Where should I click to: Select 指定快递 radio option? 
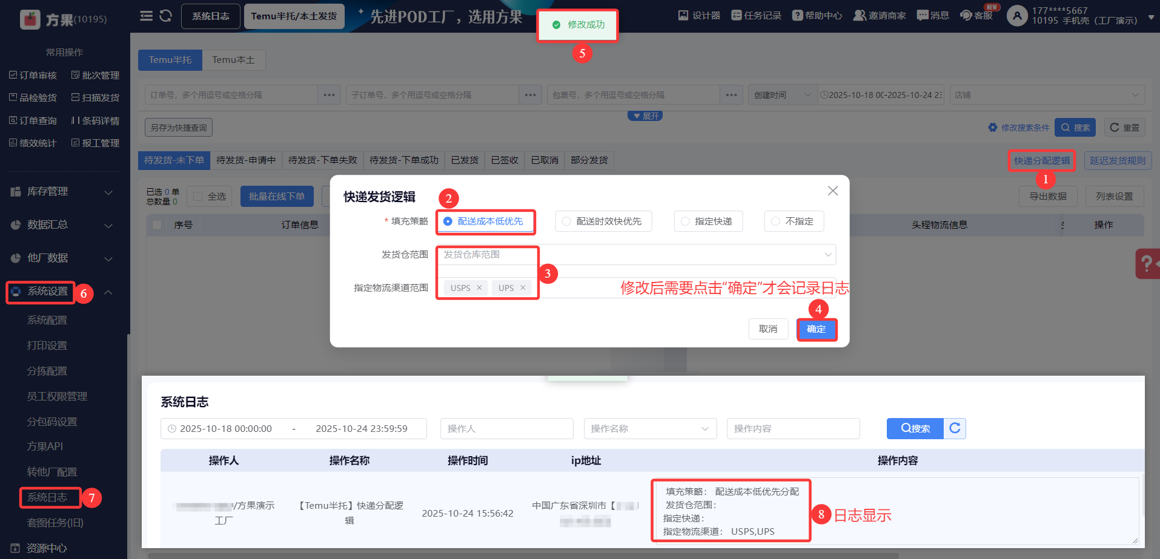tap(708, 221)
